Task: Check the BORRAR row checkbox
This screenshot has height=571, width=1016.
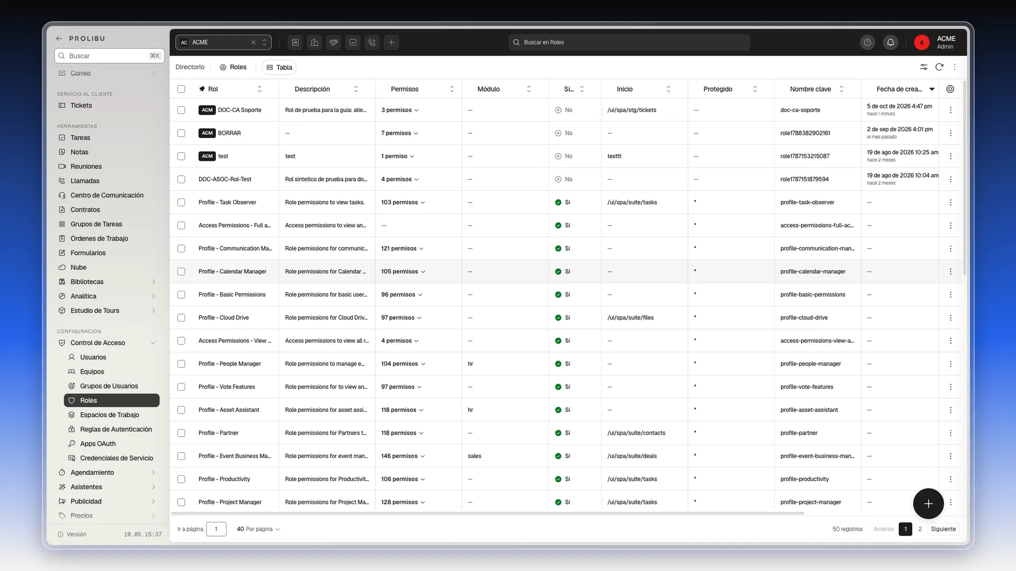Action: 182,133
